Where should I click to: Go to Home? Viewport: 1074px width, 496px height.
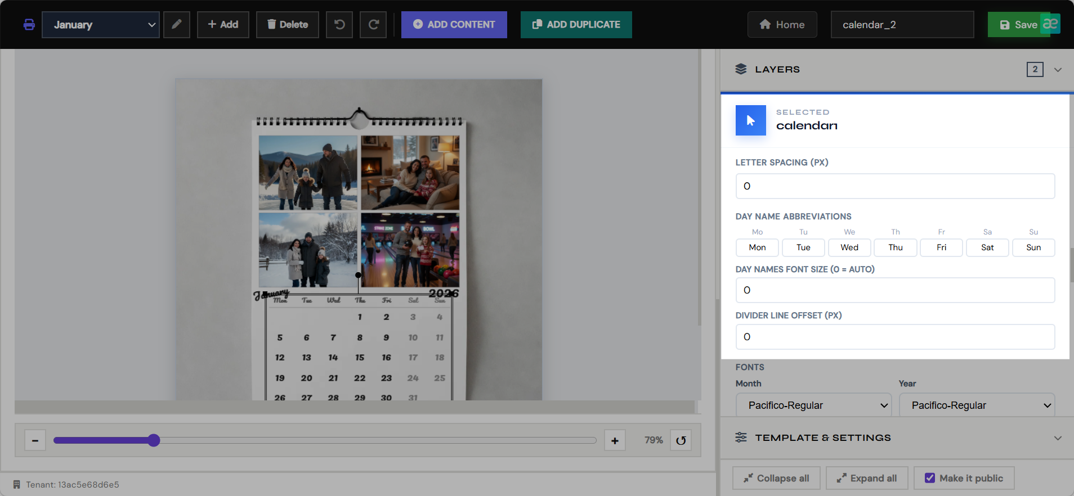pyautogui.click(x=782, y=25)
